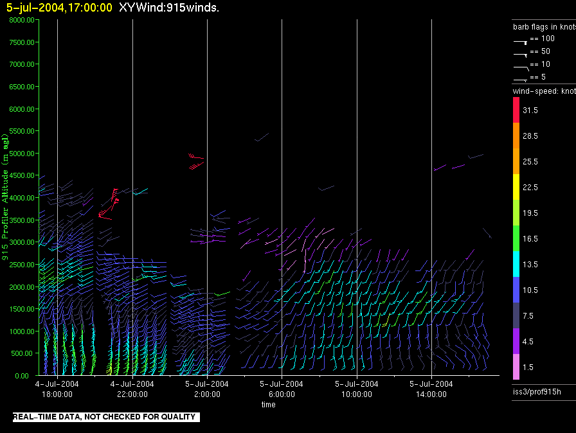Click the 1000.00 altitude axis value
Viewport: 576px width, 433px height.
coord(22,331)
